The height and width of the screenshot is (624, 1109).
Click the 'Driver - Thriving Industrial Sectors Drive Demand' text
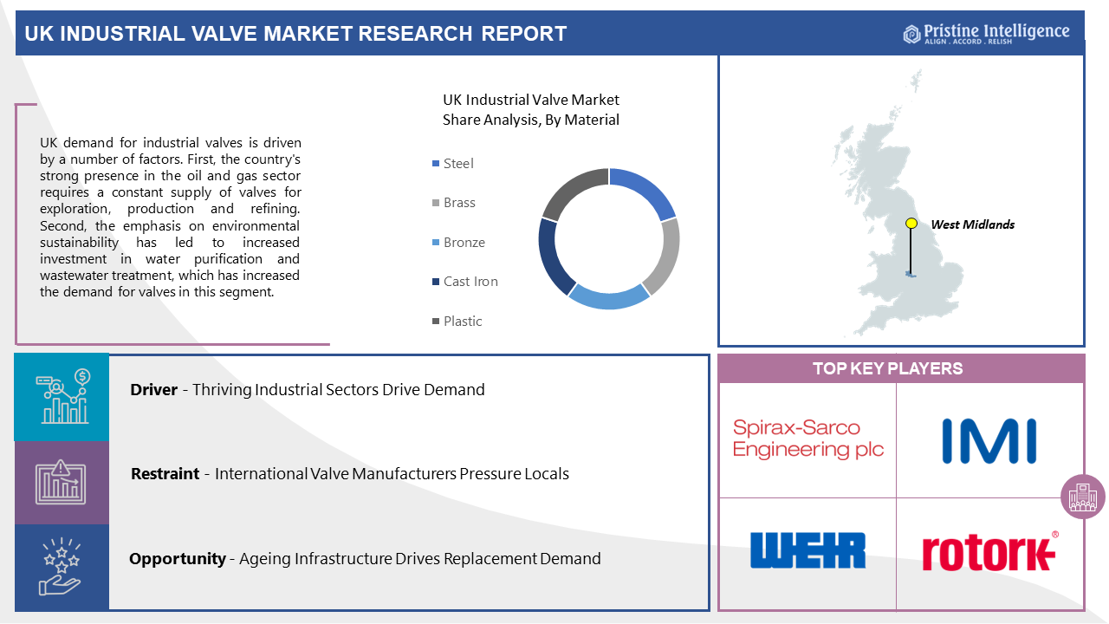(308, 390)
